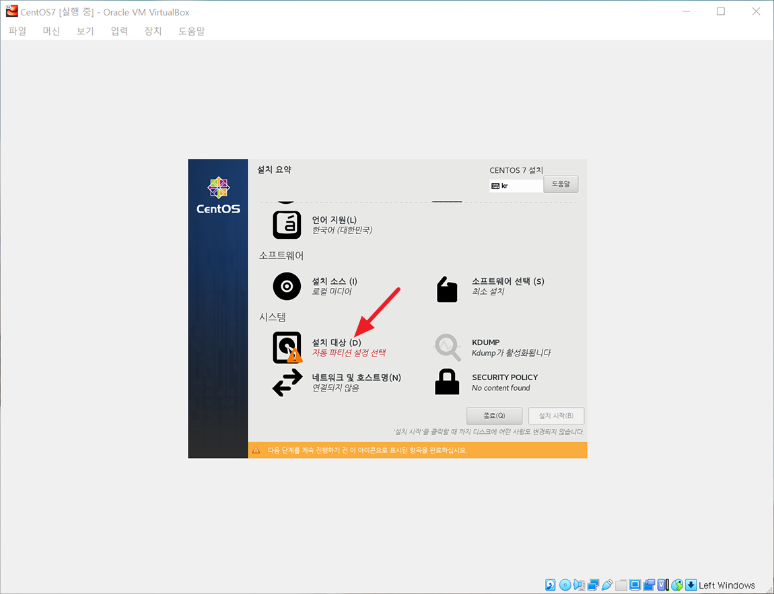This screenshot has height=594, width=774.
Task: Click the optical drive icon in VirtualBox status bar
Action: pos(565,585)
